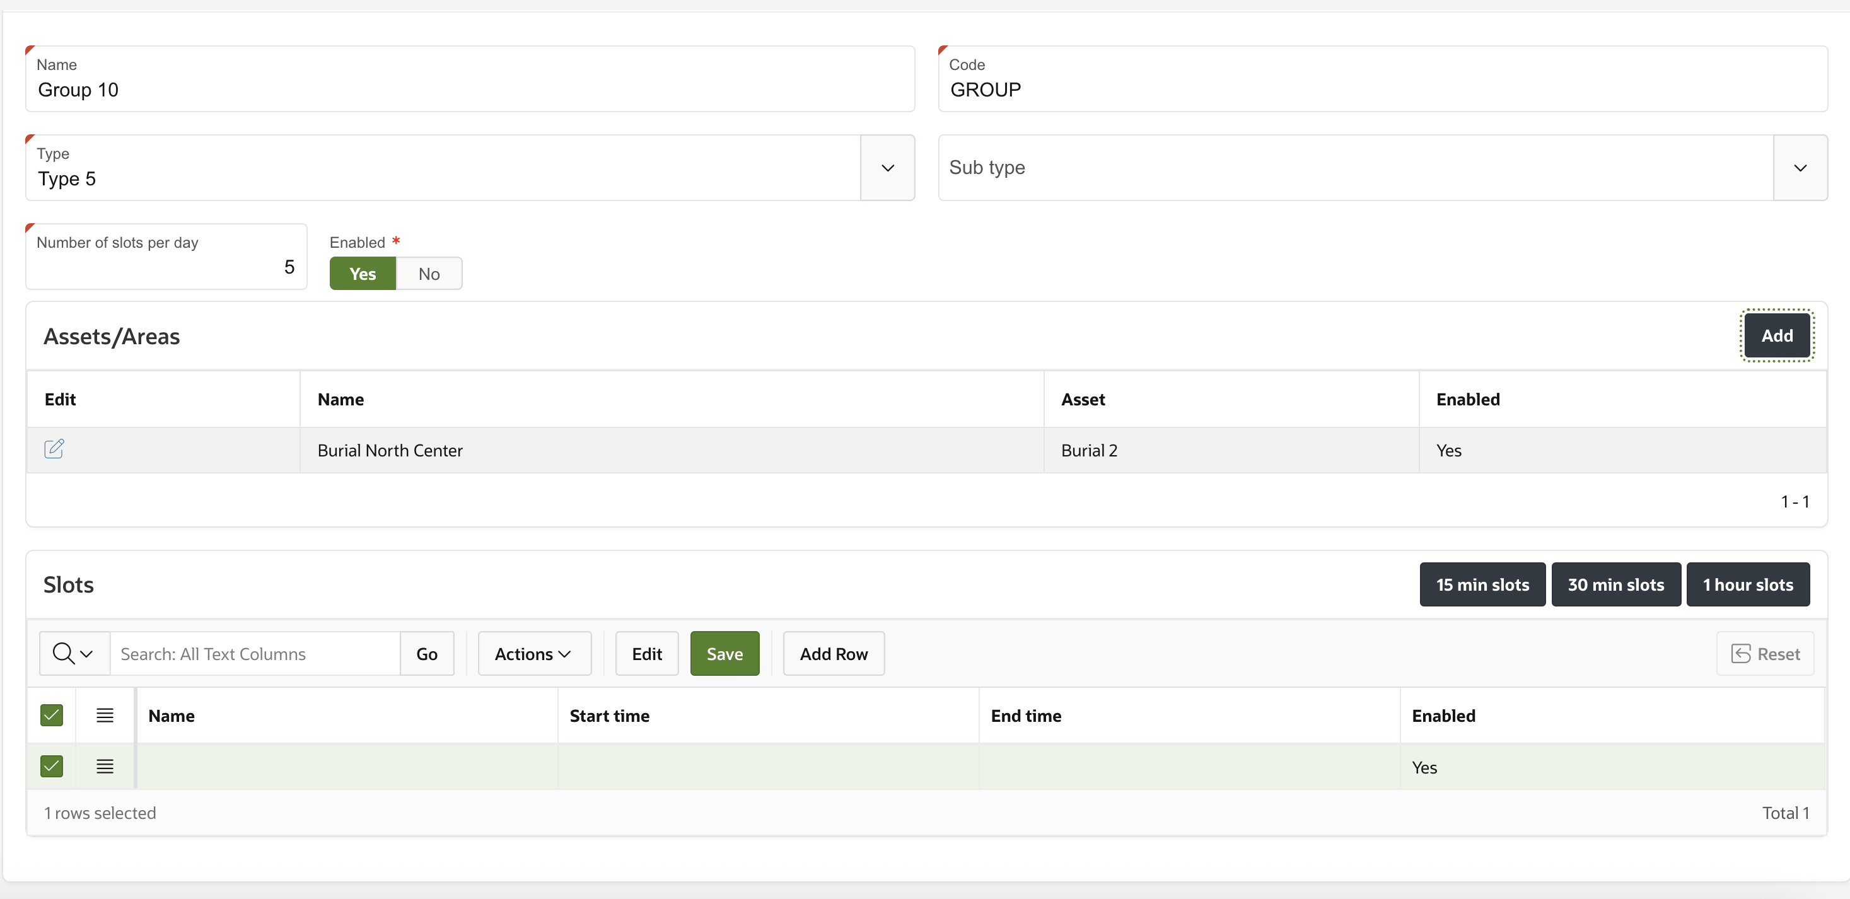Screen dimensions: 1850x899
Task: Expand the Sub type dropdown arrow
Action: point(1800,168)
